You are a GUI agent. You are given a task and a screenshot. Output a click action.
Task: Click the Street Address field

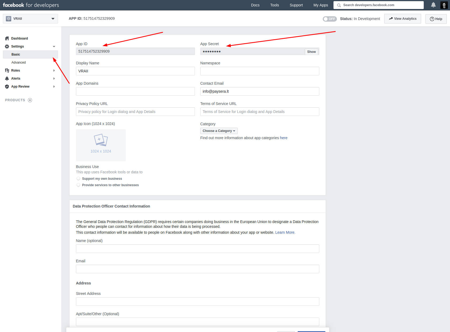click(x=198, y=302)
